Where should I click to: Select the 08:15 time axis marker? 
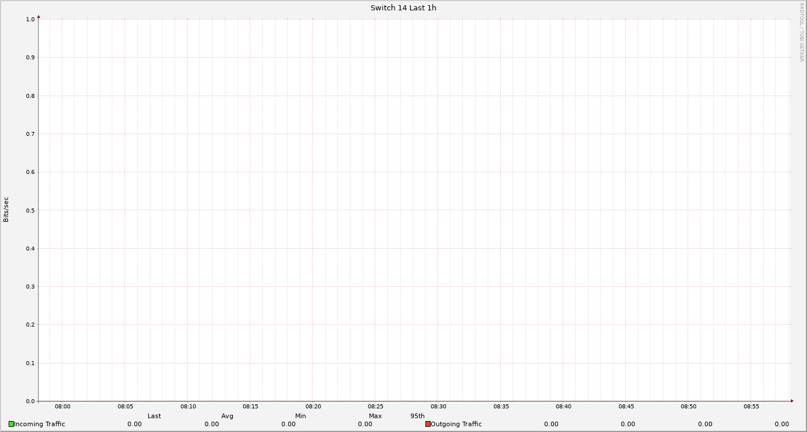click(250, 407)
